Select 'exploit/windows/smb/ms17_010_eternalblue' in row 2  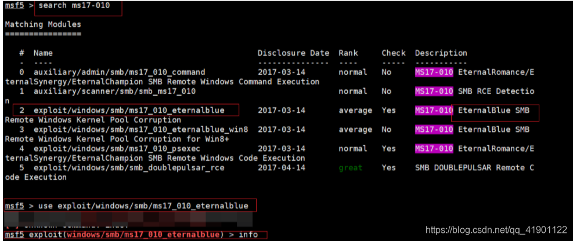pos(129,110)
